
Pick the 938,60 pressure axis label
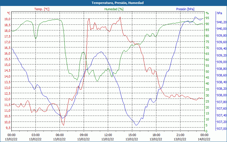(222, 75)
